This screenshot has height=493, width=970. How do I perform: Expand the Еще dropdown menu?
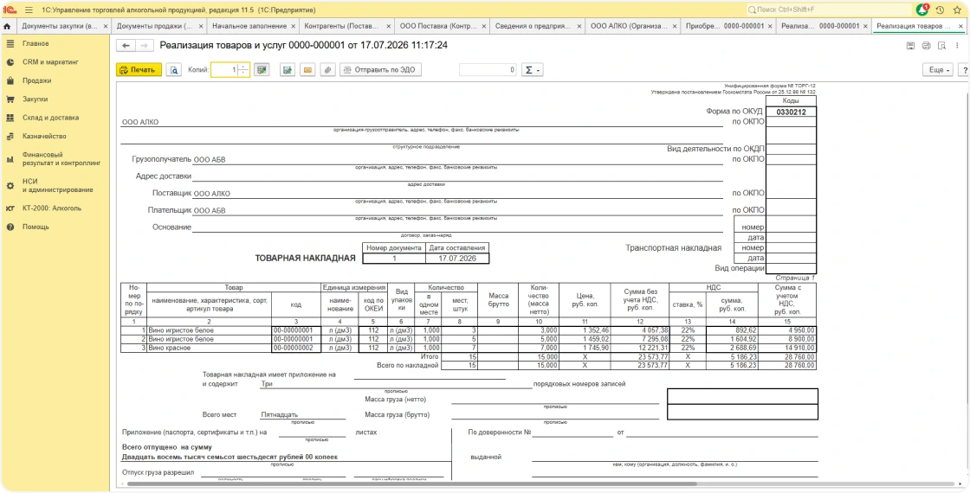click(x=939, y=70)
